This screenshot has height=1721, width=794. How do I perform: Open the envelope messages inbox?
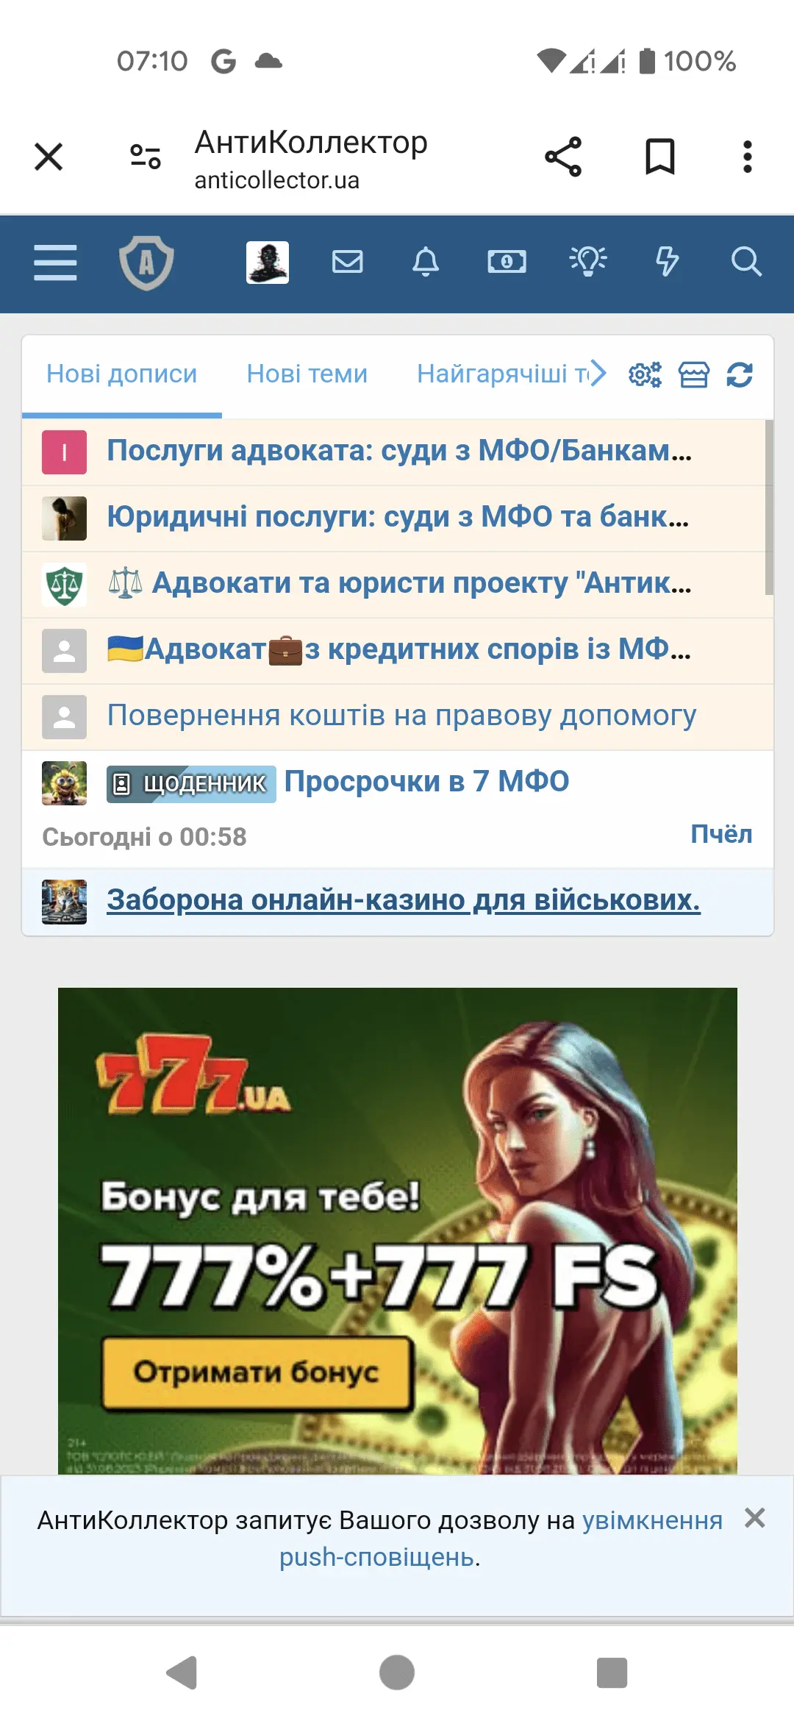click(x=348, y=262)
